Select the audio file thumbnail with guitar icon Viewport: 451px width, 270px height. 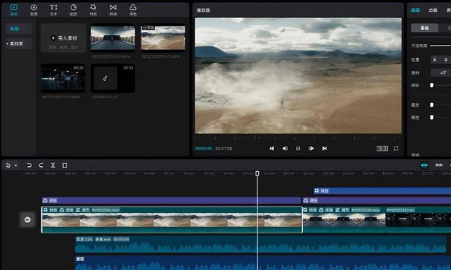click(112, 78)
